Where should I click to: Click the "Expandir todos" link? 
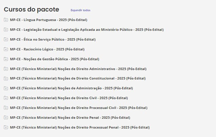80,10
